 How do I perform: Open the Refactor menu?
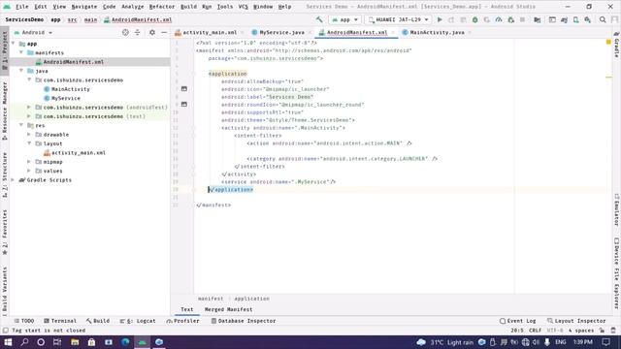pyautogui.click(x=162, y=7)
